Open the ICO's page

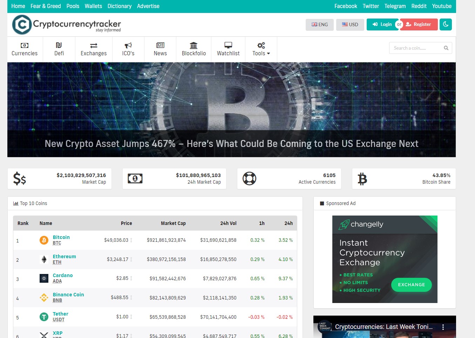tap(128, 49)
